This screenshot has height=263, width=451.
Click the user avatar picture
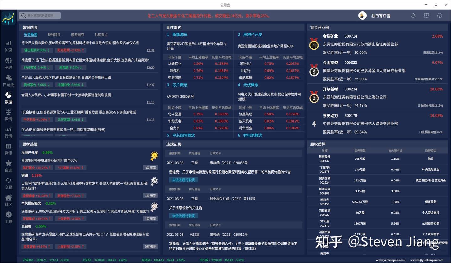[x=362, y=16]
